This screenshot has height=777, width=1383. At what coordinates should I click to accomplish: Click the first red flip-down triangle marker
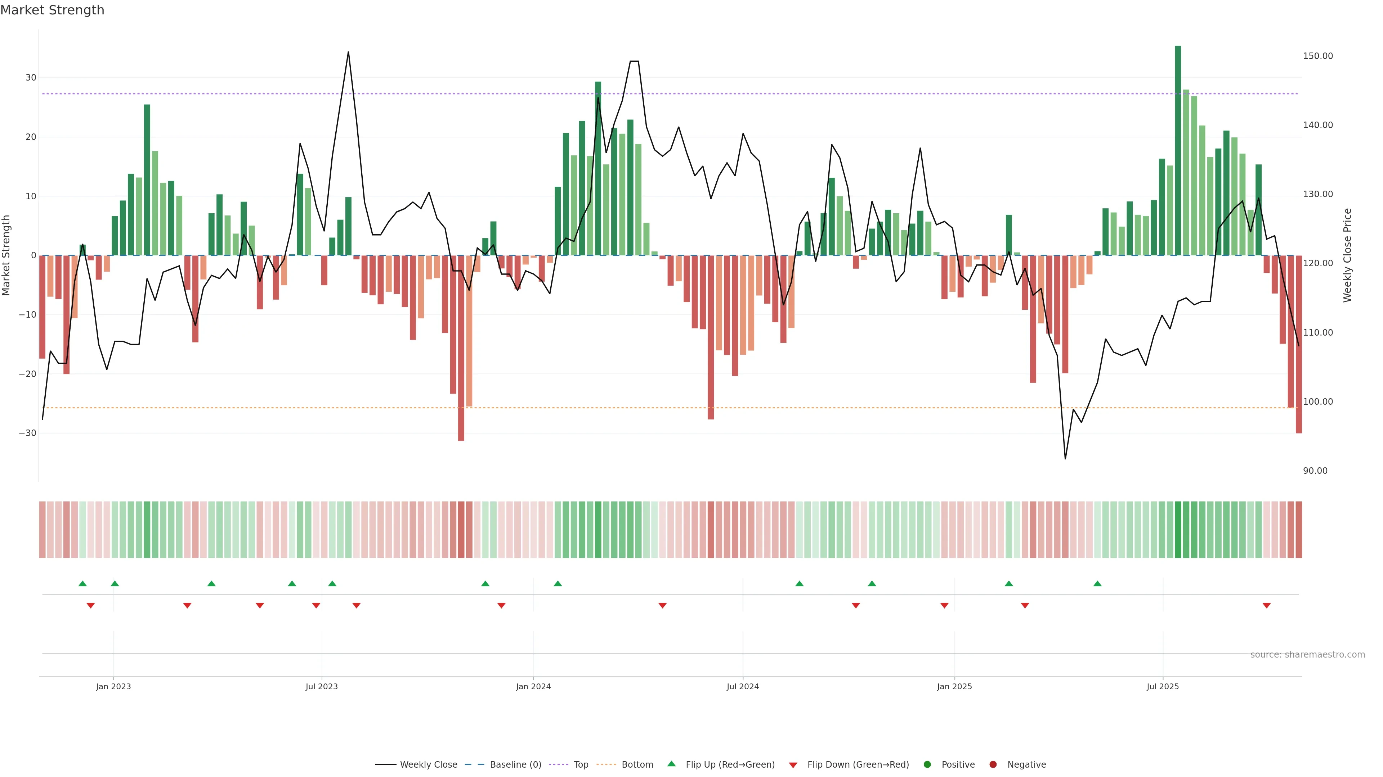tap(91, 605)
